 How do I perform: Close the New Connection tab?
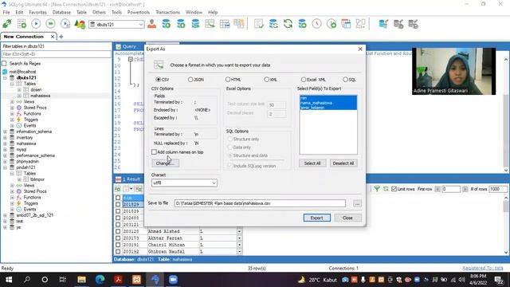tap(53, 37)
